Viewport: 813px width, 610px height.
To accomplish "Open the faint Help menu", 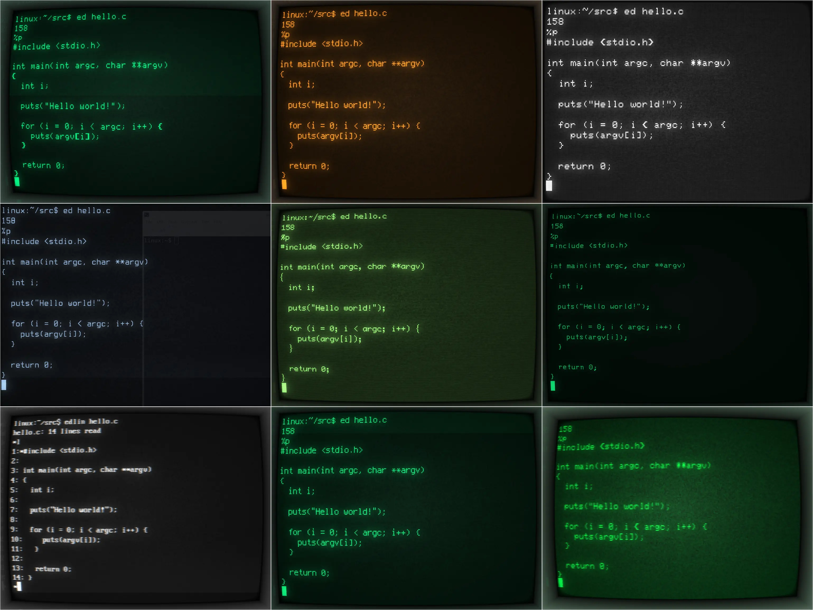I will [218, 222].
